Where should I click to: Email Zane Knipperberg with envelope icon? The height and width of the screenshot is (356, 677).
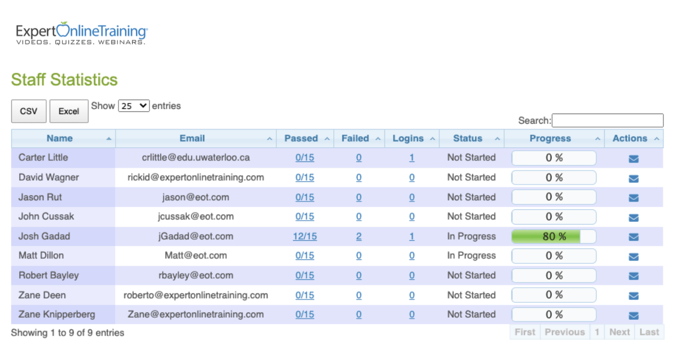click(x=633, y=316)
